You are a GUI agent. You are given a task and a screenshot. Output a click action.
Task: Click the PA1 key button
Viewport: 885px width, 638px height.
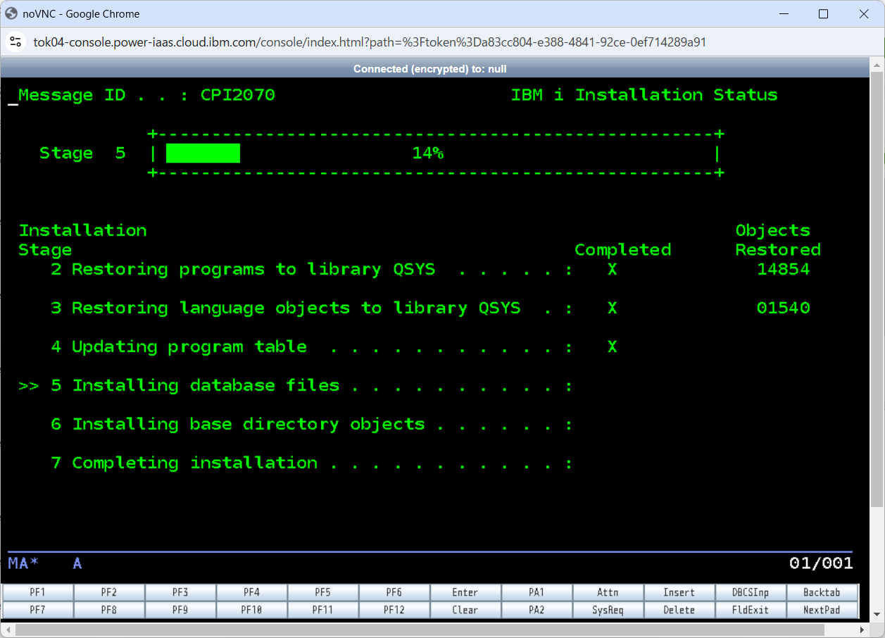click(x=536, y=592)
